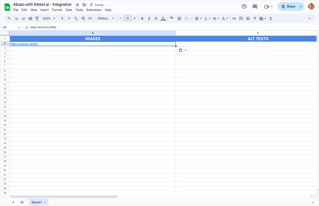
Task: Switch to the Sheet1 tab
Action: (x=39, y=202)
